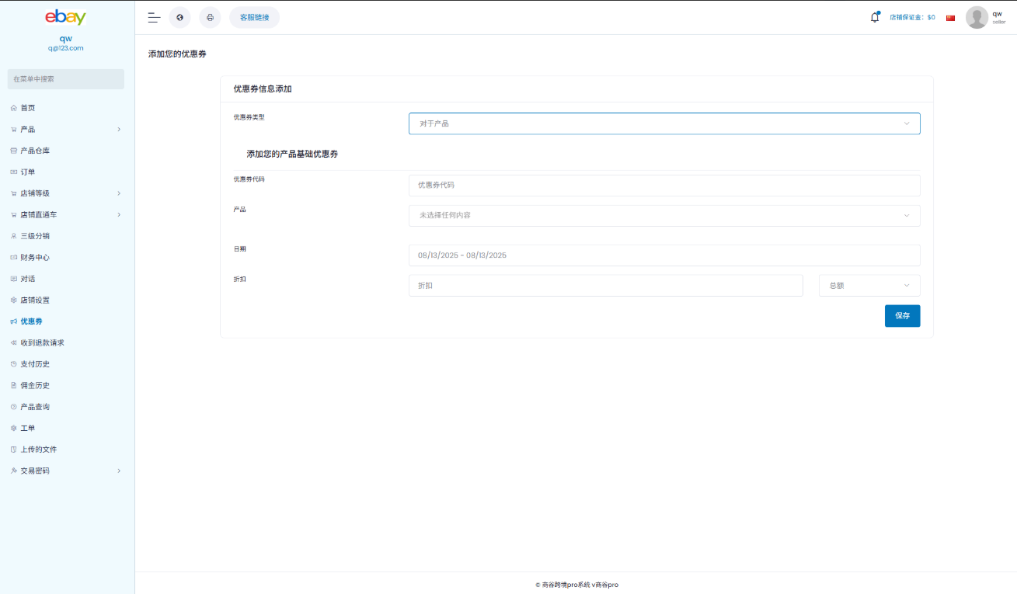
Task: Click the user avatar picture
Action: (977, 17)
